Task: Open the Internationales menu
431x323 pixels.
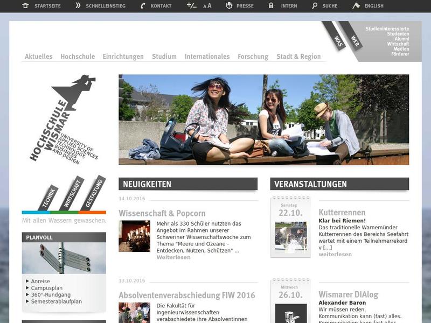Action: point(207,57)
